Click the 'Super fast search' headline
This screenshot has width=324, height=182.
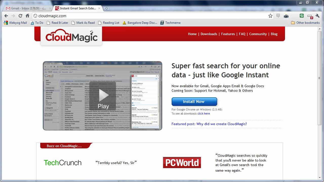tap(226, 70)
